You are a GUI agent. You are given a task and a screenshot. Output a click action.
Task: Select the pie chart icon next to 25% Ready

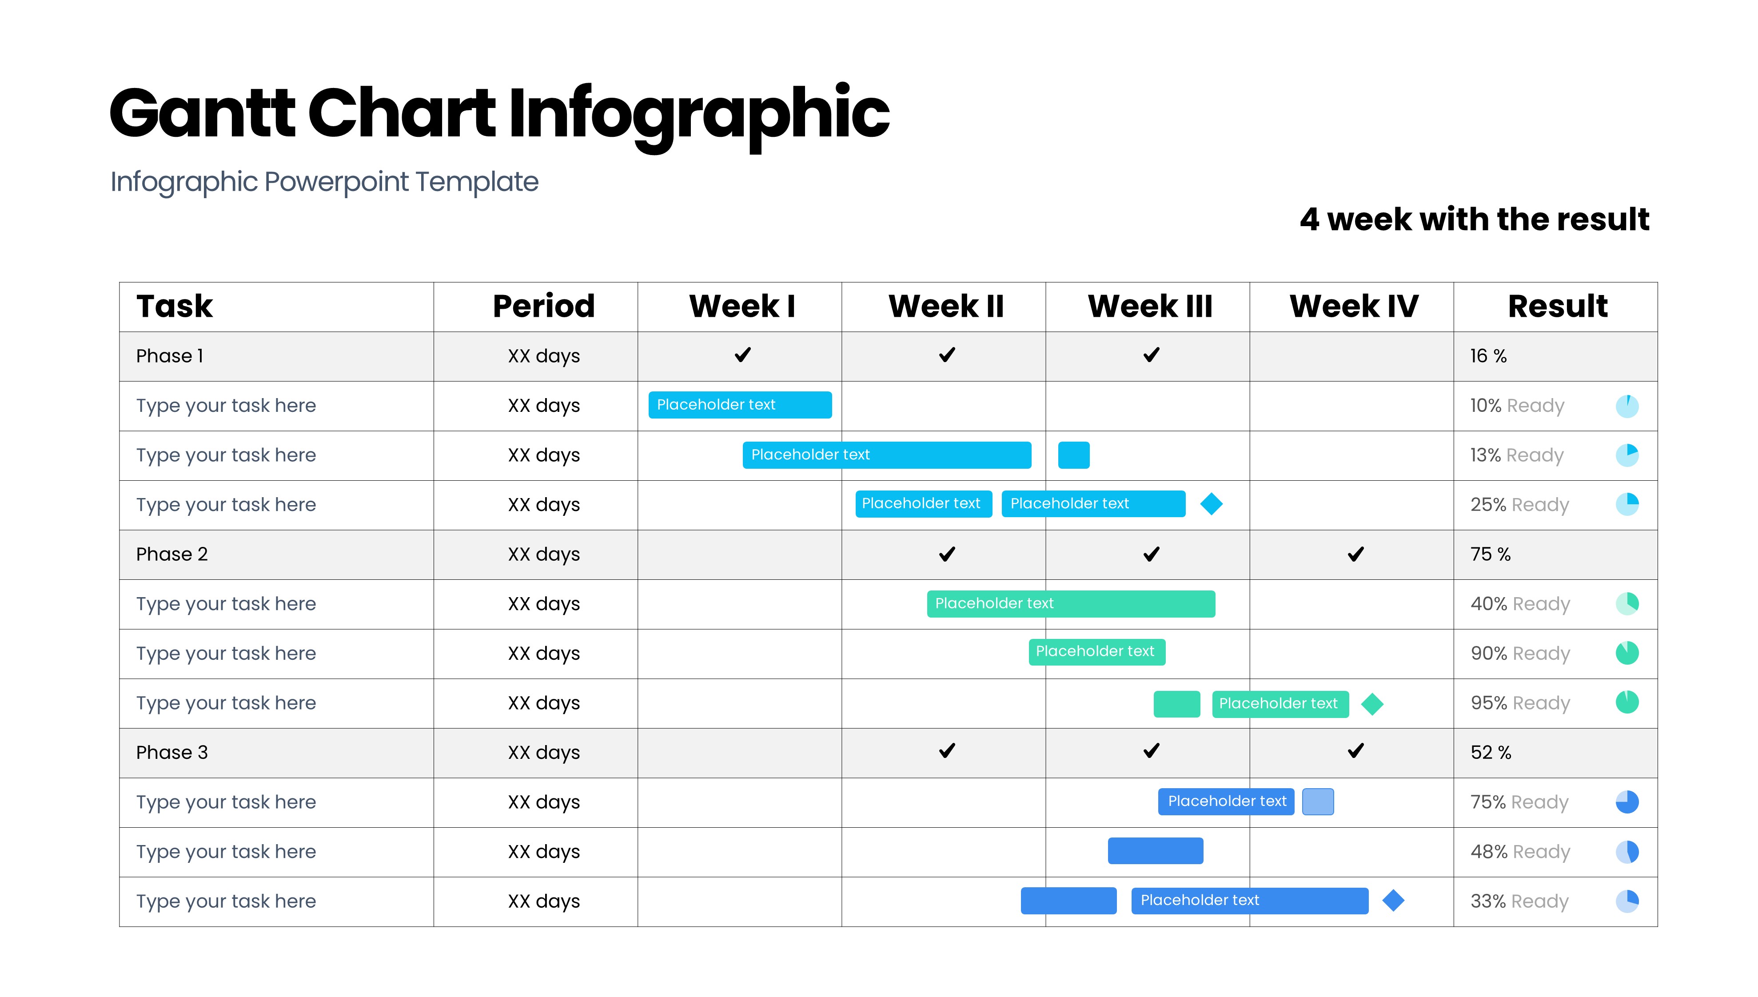(x=1626, y=505)
